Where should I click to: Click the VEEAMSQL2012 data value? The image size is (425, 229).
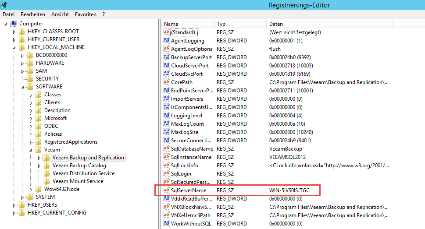[x=287, y=157]
